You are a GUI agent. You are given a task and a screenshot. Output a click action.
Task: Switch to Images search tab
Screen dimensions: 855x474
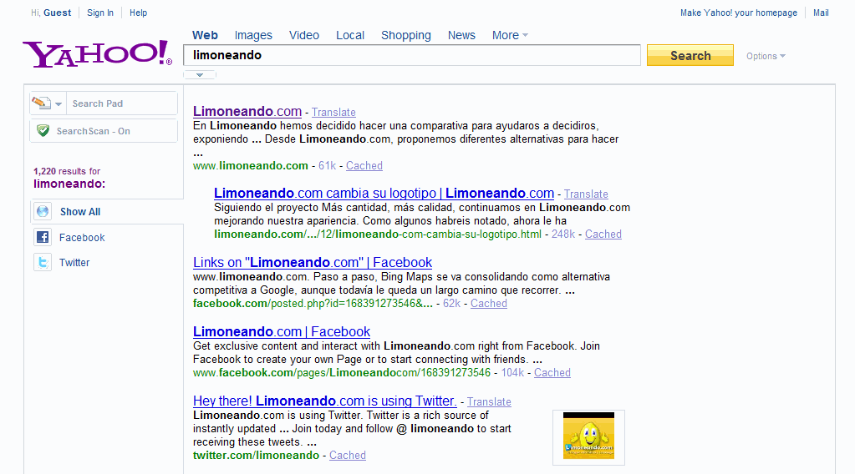[x=253, y=35]
